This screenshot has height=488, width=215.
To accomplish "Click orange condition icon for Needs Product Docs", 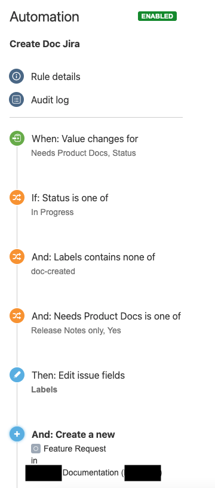I will coord(17,316).
